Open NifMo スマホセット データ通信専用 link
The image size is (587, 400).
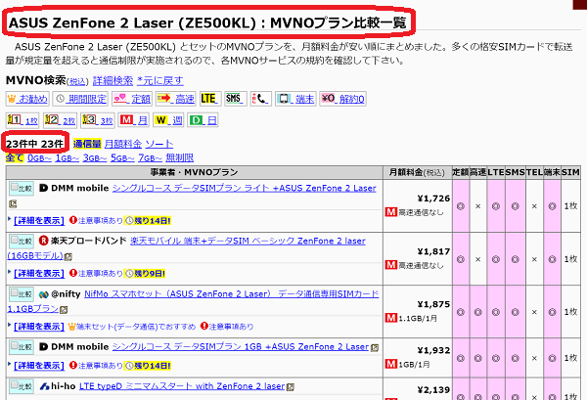pos(232,294)
